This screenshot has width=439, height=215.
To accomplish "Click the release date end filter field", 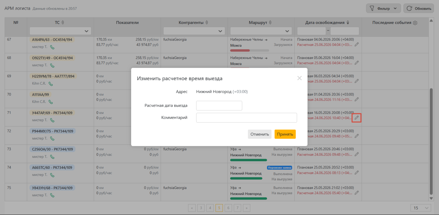I will [x=345, y=31].
